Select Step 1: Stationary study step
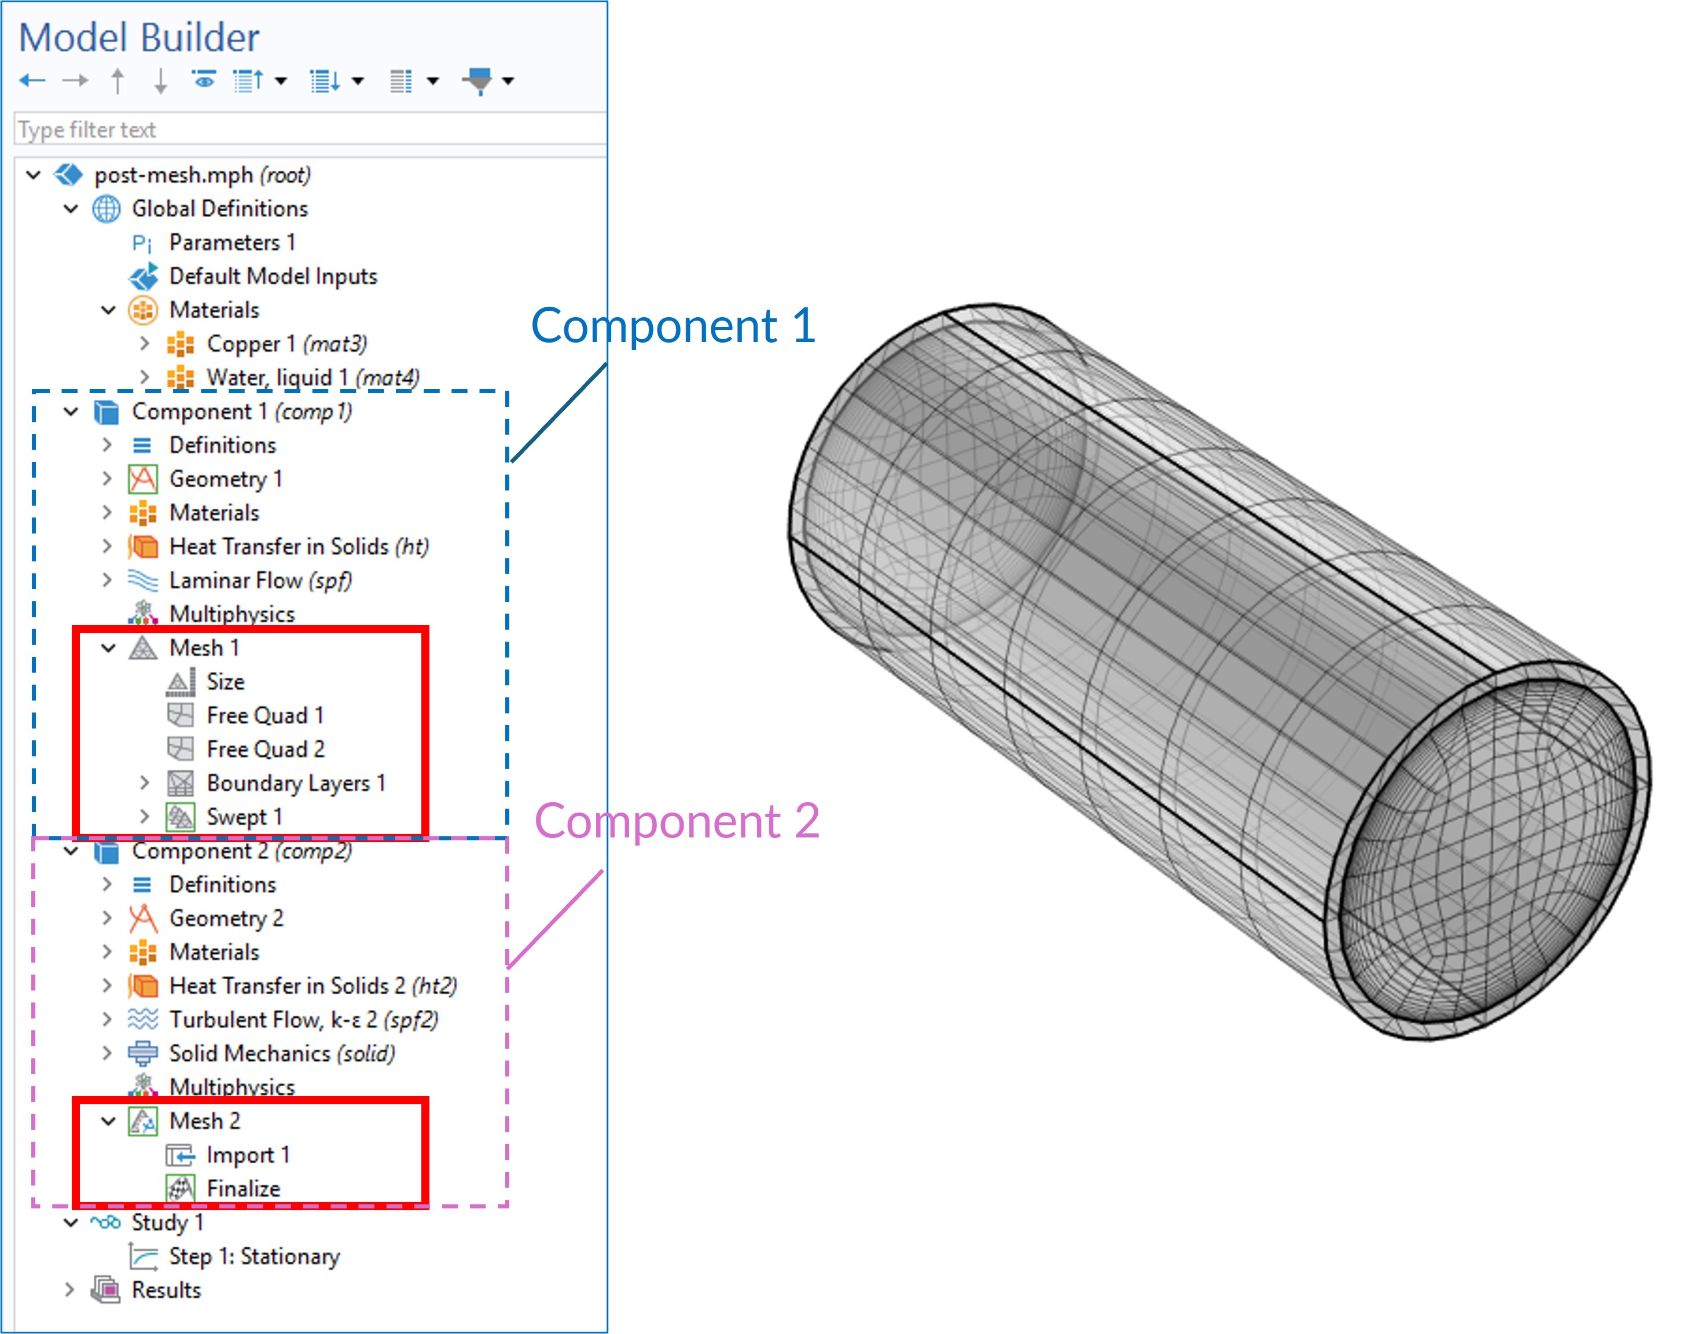Image resolution: width=1683 pixels, height=1334 pixels. (x=253, y=1256)
